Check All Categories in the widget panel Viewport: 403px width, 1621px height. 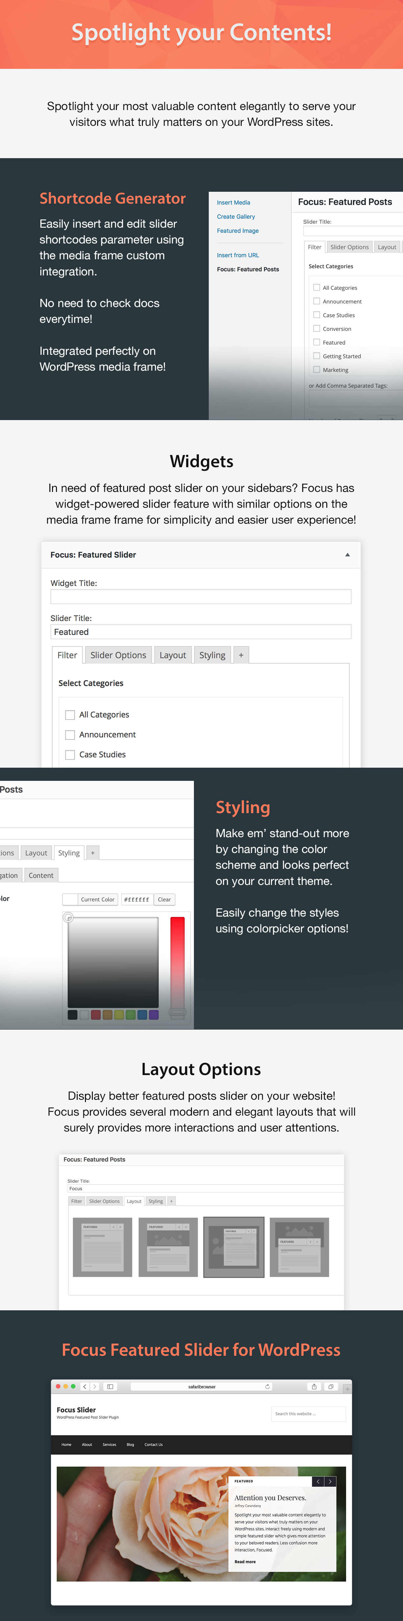tap(70, 715)
